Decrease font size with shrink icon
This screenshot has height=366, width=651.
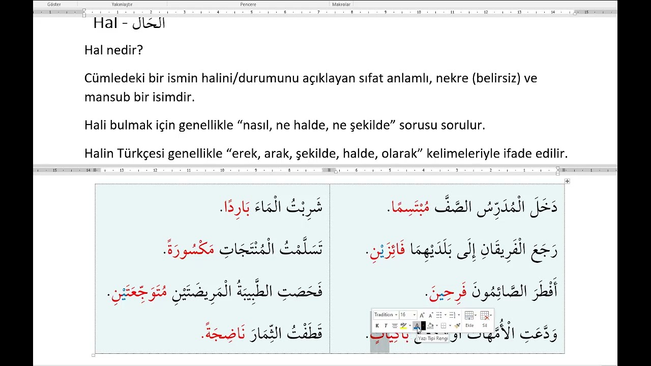pyautogui.click(x=431, y=315)
